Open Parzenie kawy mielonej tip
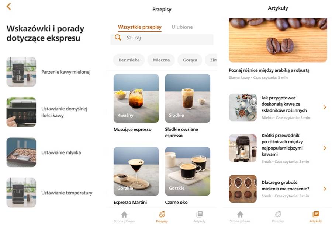 (x=49, y=72)
